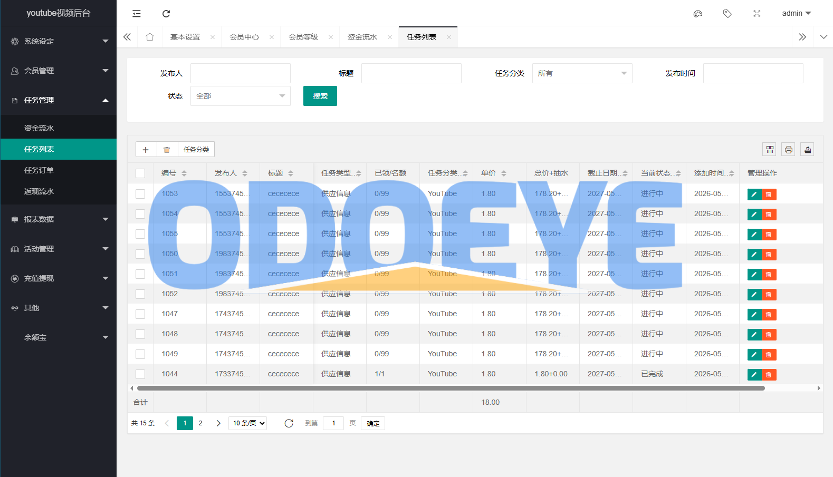Expand the 报表数据 sidebar menu
The image size is (833, 477).
pyautogui.click(x=59, y=219)
